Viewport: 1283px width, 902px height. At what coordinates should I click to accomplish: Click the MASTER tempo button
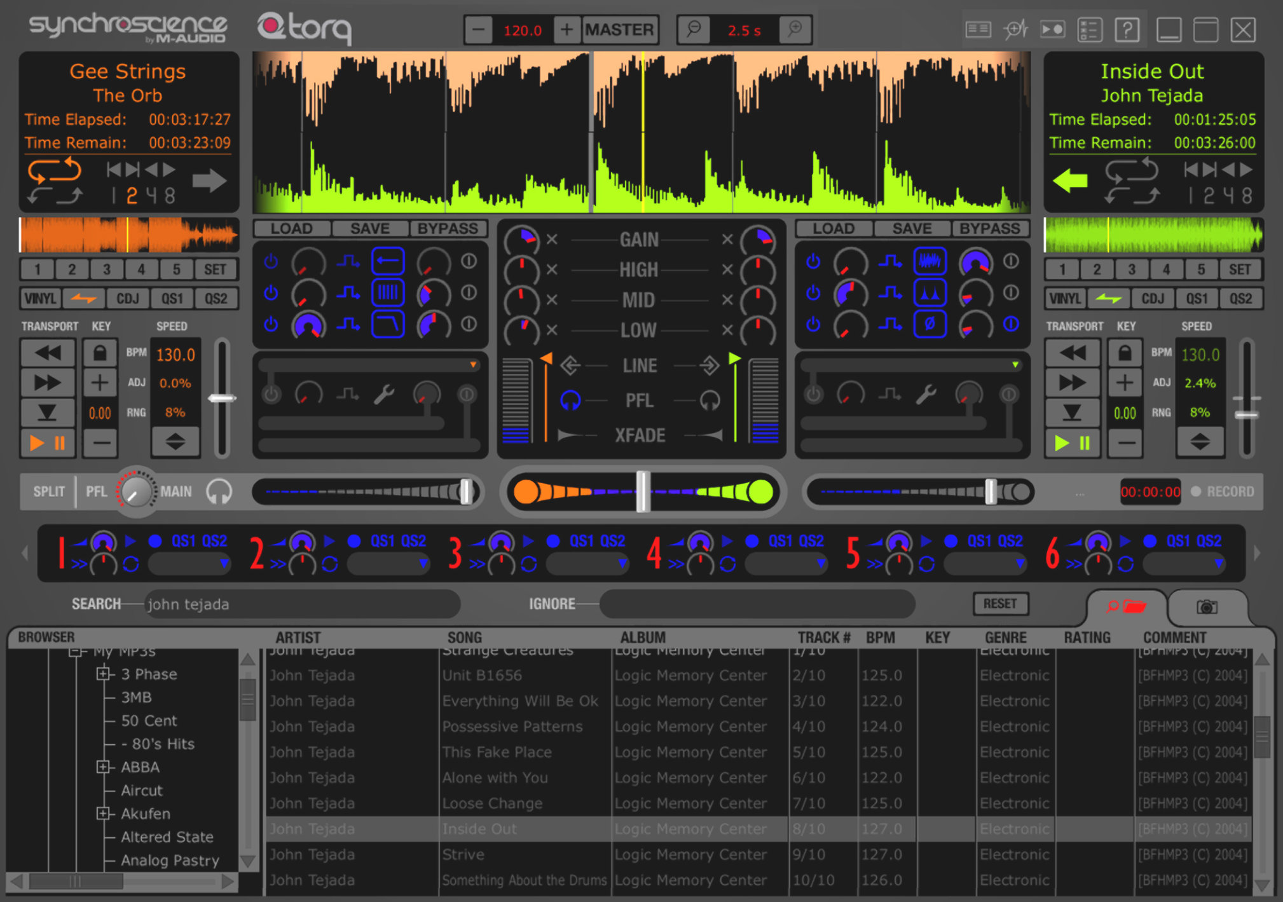(x=619, y=30)
